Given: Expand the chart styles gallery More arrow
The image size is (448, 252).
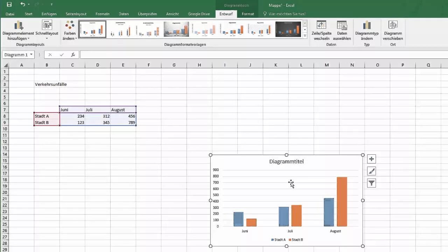Looking at the screenshot, I should point(305,36).
